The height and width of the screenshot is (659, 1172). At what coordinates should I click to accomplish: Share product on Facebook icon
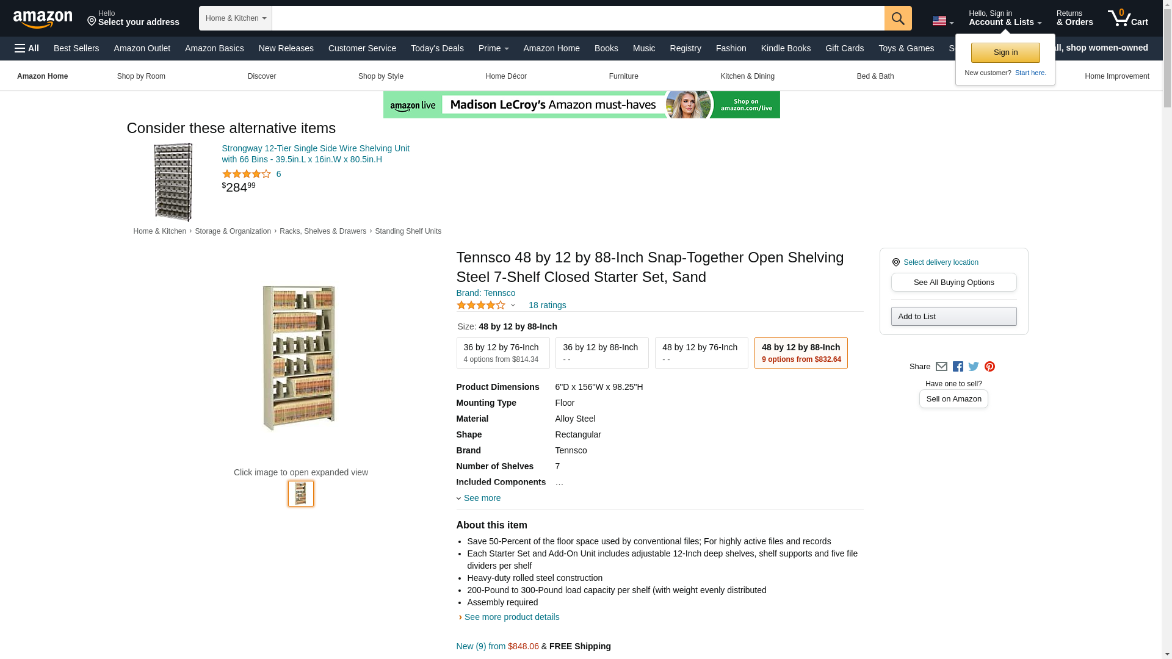click(x=958, y=367)
